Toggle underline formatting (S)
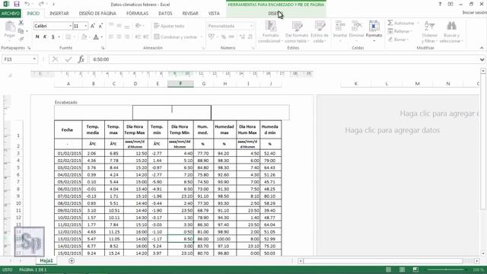 53,37
